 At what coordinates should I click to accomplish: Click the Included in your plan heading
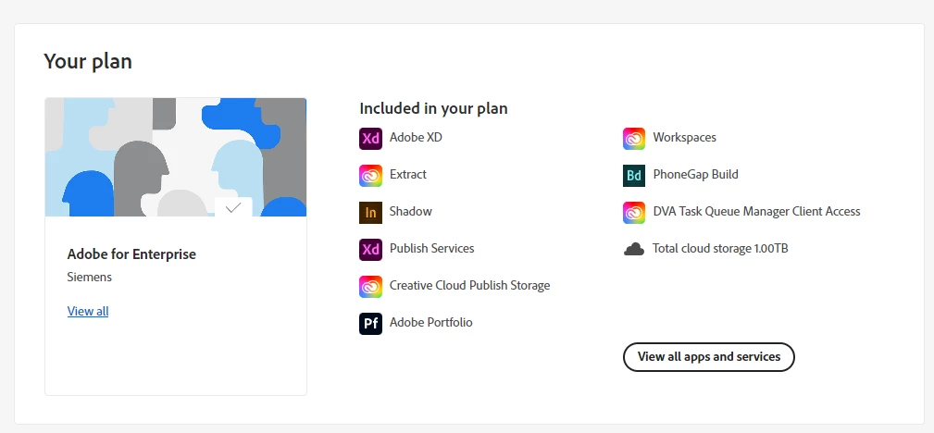[x=433, y=108]
